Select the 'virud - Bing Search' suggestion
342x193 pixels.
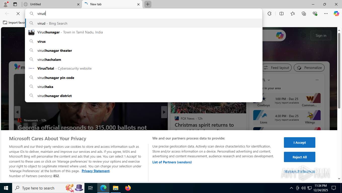144,23
